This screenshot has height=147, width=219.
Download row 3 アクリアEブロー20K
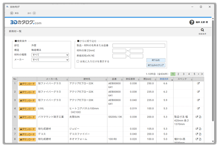27,100
